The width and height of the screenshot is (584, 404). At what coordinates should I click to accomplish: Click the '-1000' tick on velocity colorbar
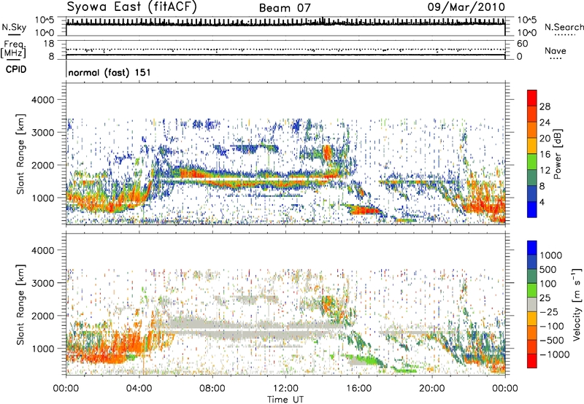tap(555, 354)
